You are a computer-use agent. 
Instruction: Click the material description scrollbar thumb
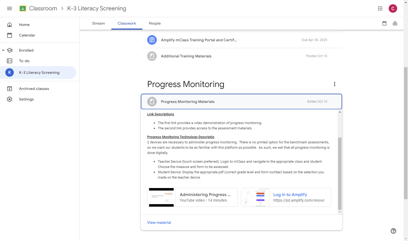pos(340,174)
